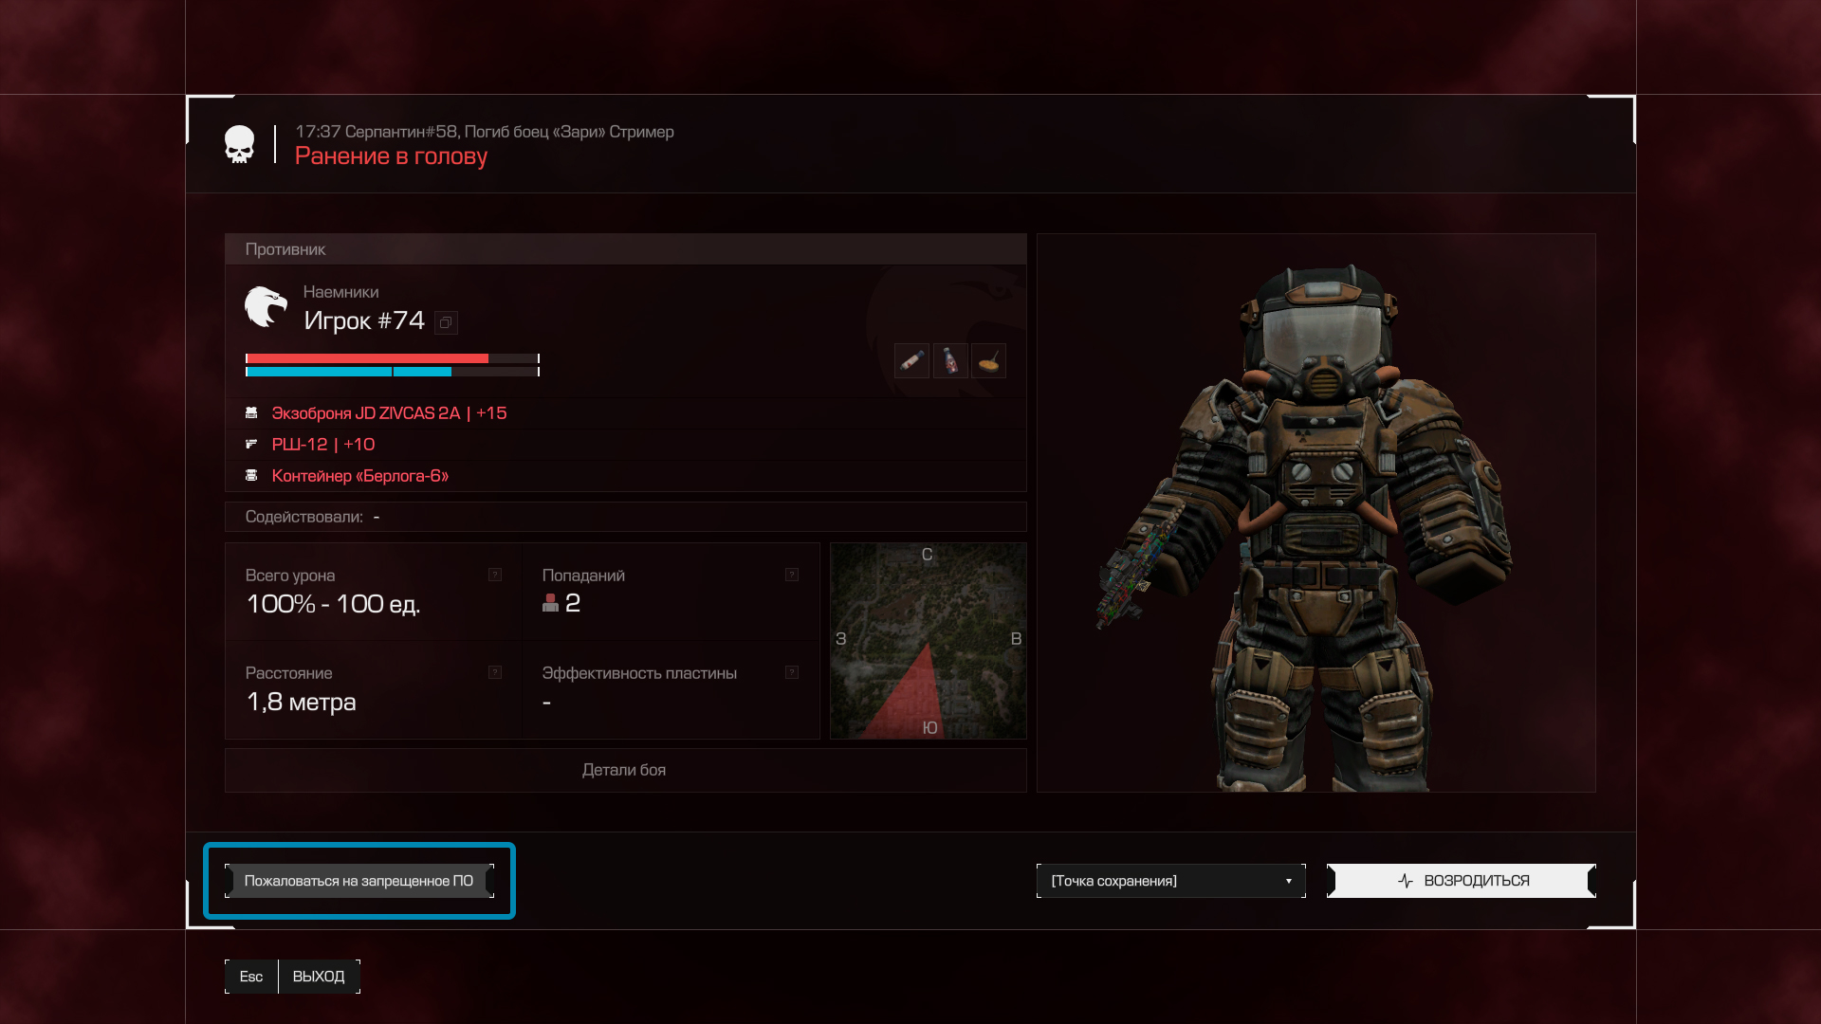1821x1024 pixels.
Task: Click the minimap with red direction cone
Action: click(x=928, y=641)
